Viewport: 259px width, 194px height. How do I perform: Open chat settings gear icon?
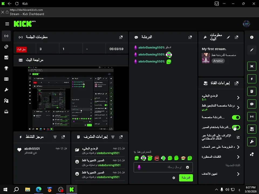pyautogui.click(x=174, y=178)
